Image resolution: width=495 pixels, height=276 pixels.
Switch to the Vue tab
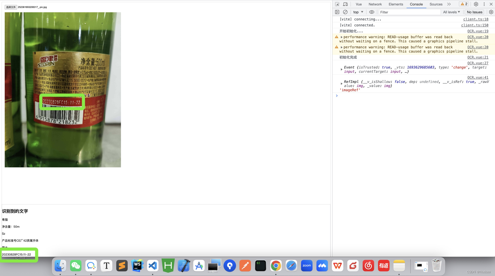pos(358,4)
